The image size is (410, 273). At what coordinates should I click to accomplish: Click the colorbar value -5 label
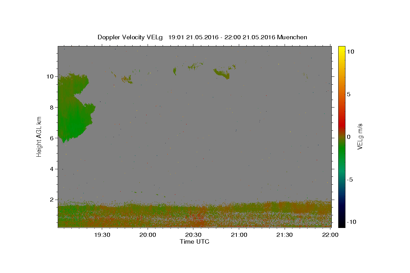coord(350,179)
